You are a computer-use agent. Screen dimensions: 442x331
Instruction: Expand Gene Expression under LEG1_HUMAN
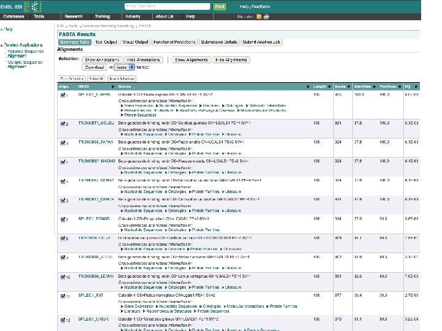click(138, 105)
